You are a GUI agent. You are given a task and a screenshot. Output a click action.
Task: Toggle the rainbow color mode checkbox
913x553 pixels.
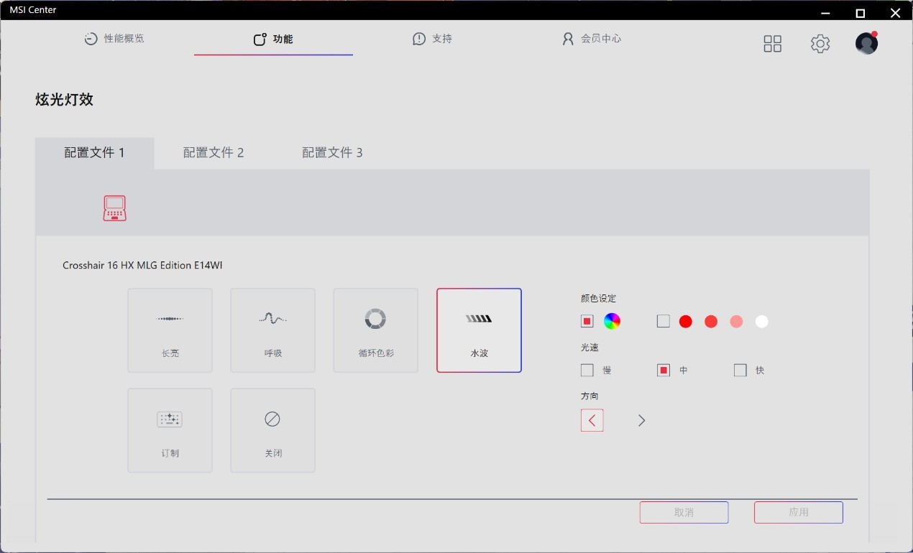pyautogui.click(x=587, y=321)
